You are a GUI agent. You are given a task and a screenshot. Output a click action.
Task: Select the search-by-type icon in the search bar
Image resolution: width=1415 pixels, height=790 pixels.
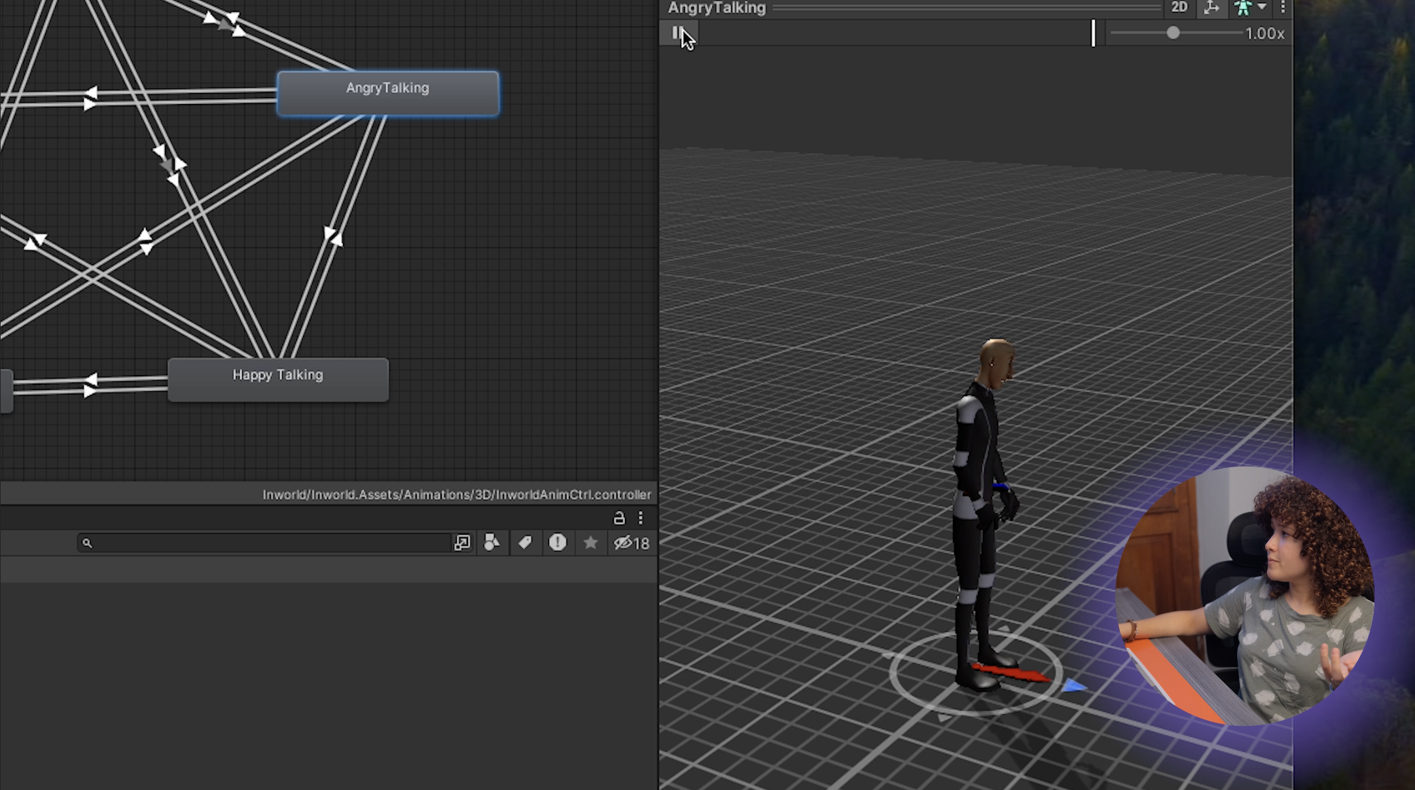point(492,543)
